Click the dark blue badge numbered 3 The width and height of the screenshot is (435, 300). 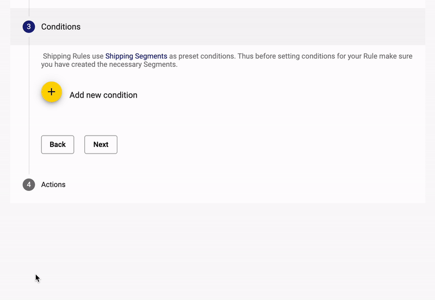(29, 27)
